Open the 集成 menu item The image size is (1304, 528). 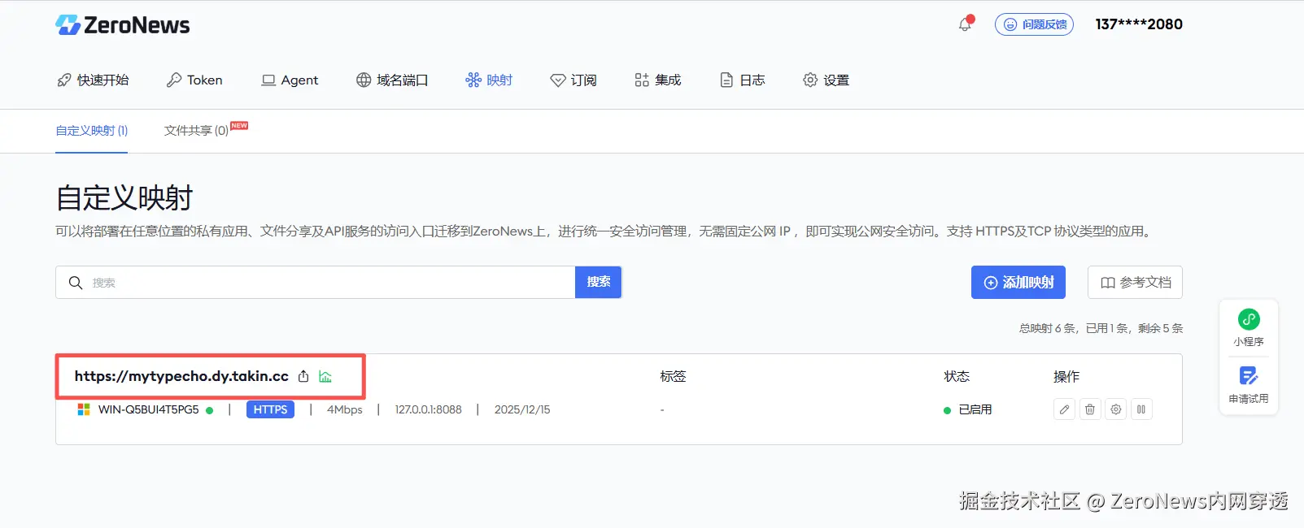[x=657, y=80]
